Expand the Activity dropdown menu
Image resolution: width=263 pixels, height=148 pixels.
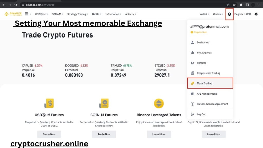coord(131,14)
